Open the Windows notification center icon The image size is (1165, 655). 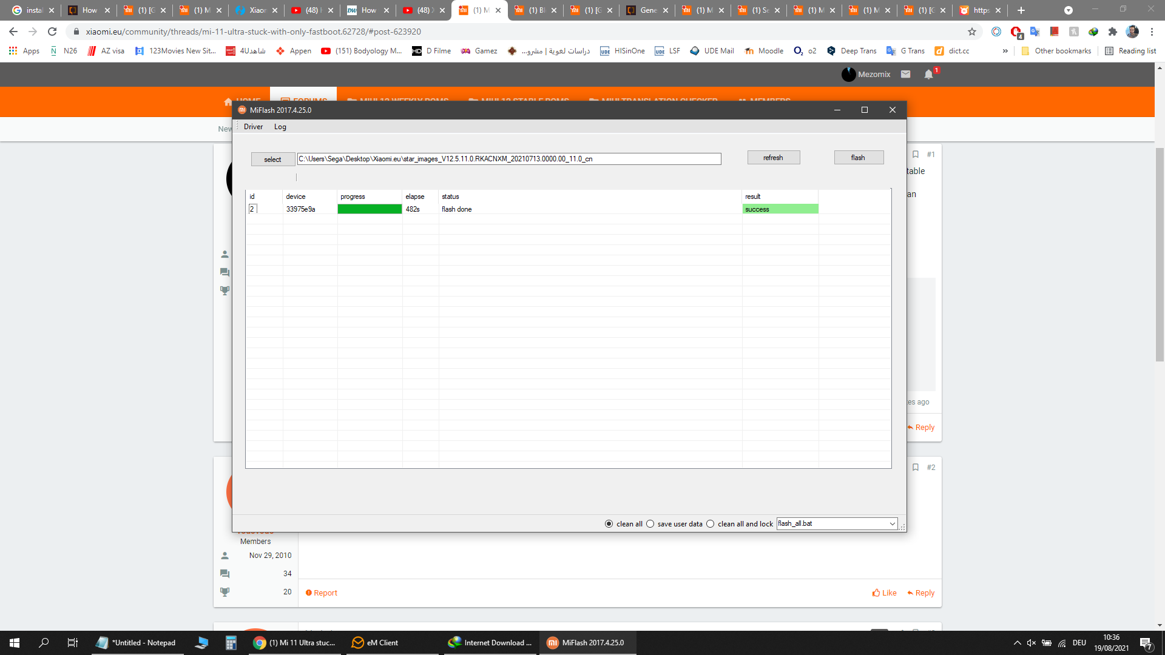tap(1146, 643)
